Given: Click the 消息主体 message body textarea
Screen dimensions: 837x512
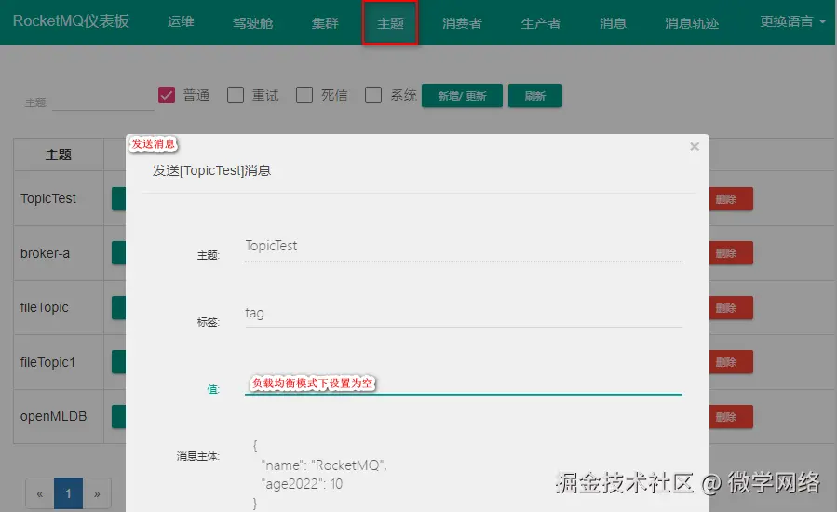Looking at the screenshot, I should (464, 474).
